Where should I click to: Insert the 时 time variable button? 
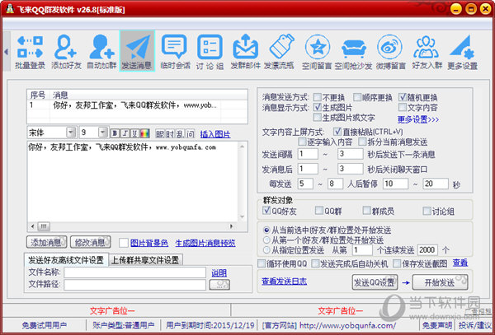[x=170, y=134]
